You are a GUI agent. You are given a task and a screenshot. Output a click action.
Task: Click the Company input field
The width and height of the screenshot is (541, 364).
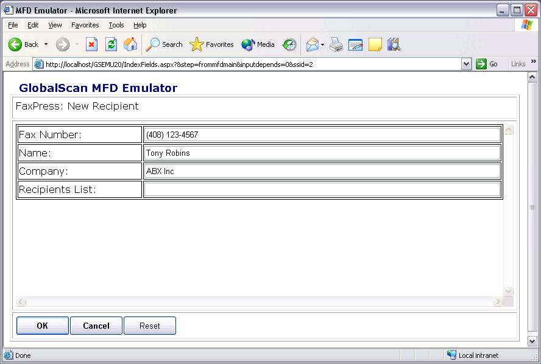pos(322,171)
